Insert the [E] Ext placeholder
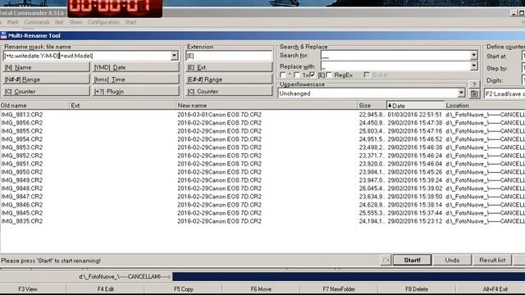 click(229, 67)
